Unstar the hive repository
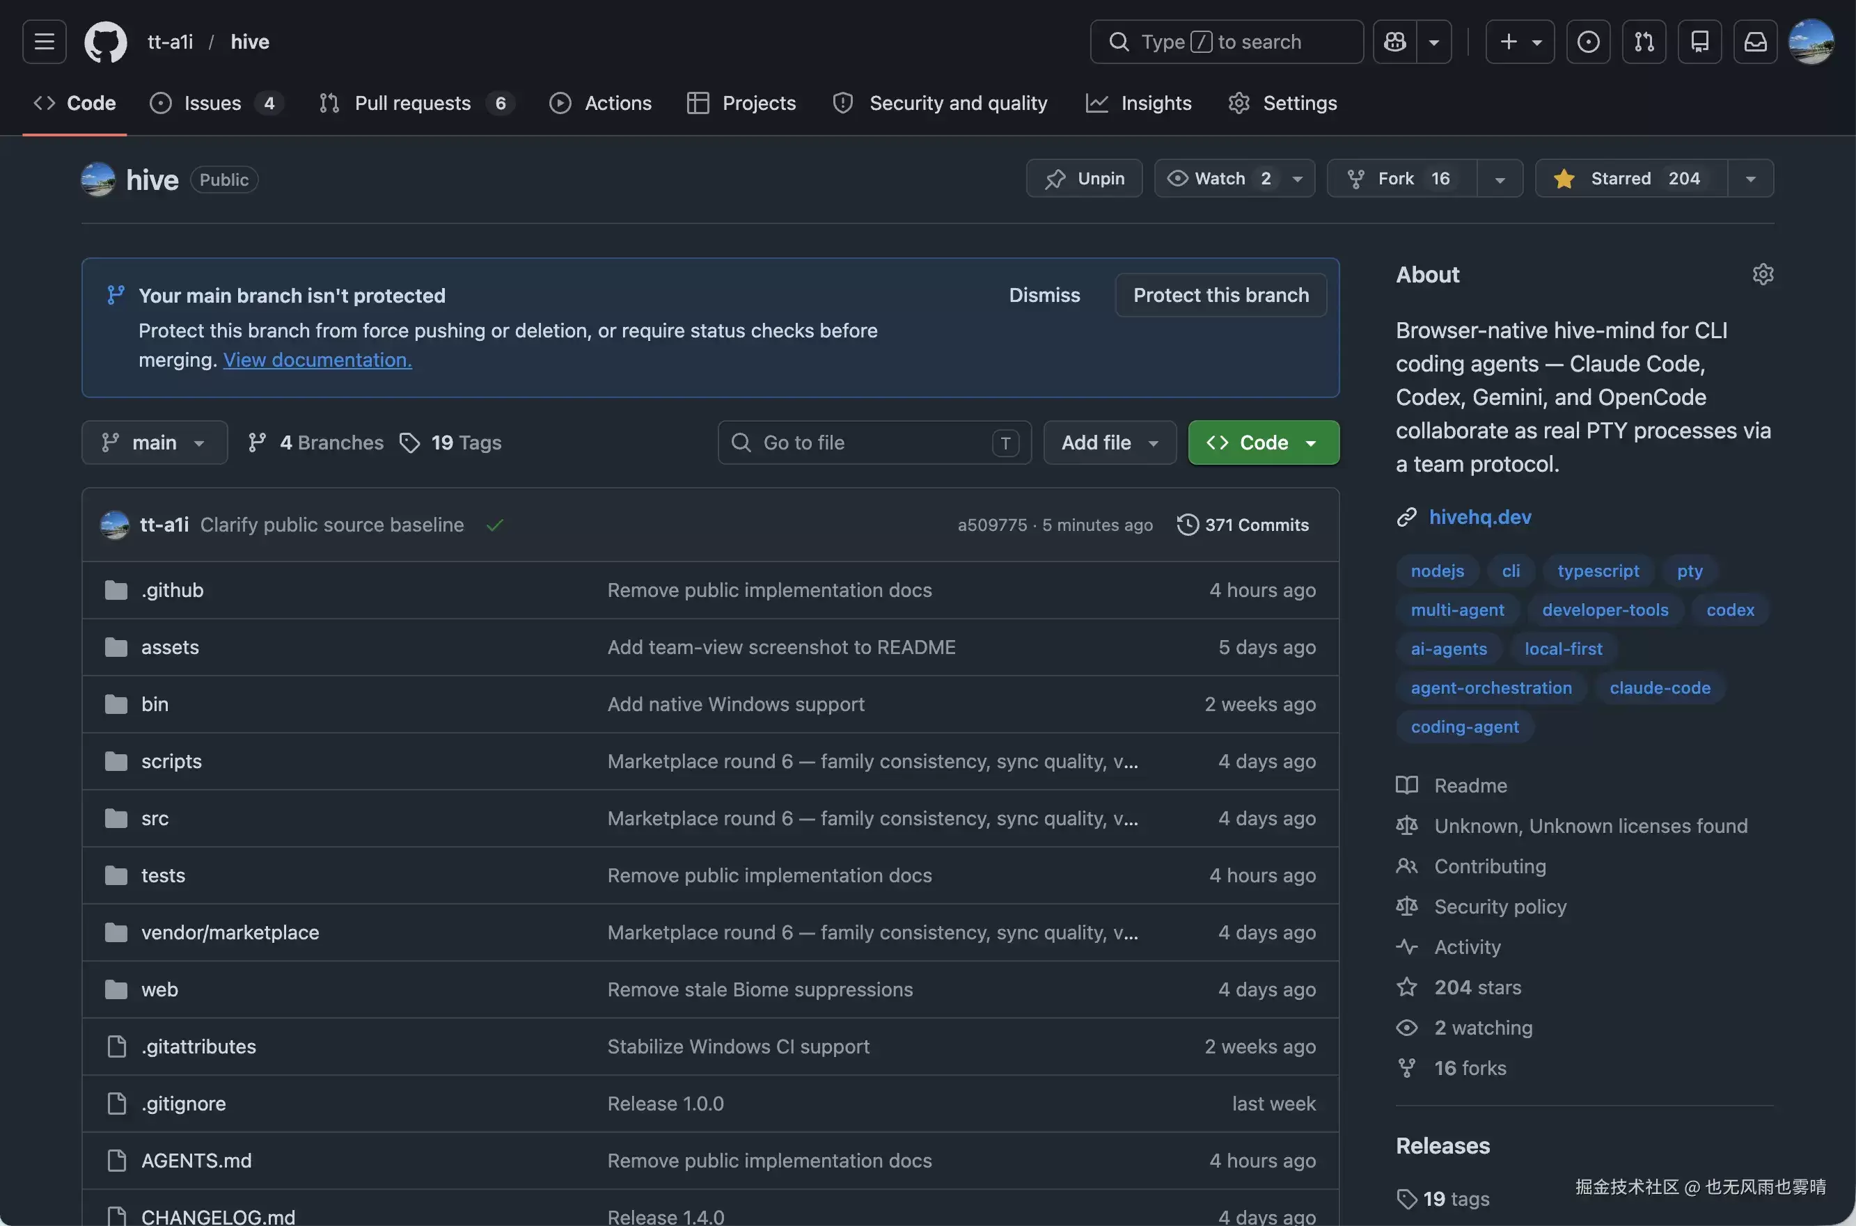 [1632, 178]
